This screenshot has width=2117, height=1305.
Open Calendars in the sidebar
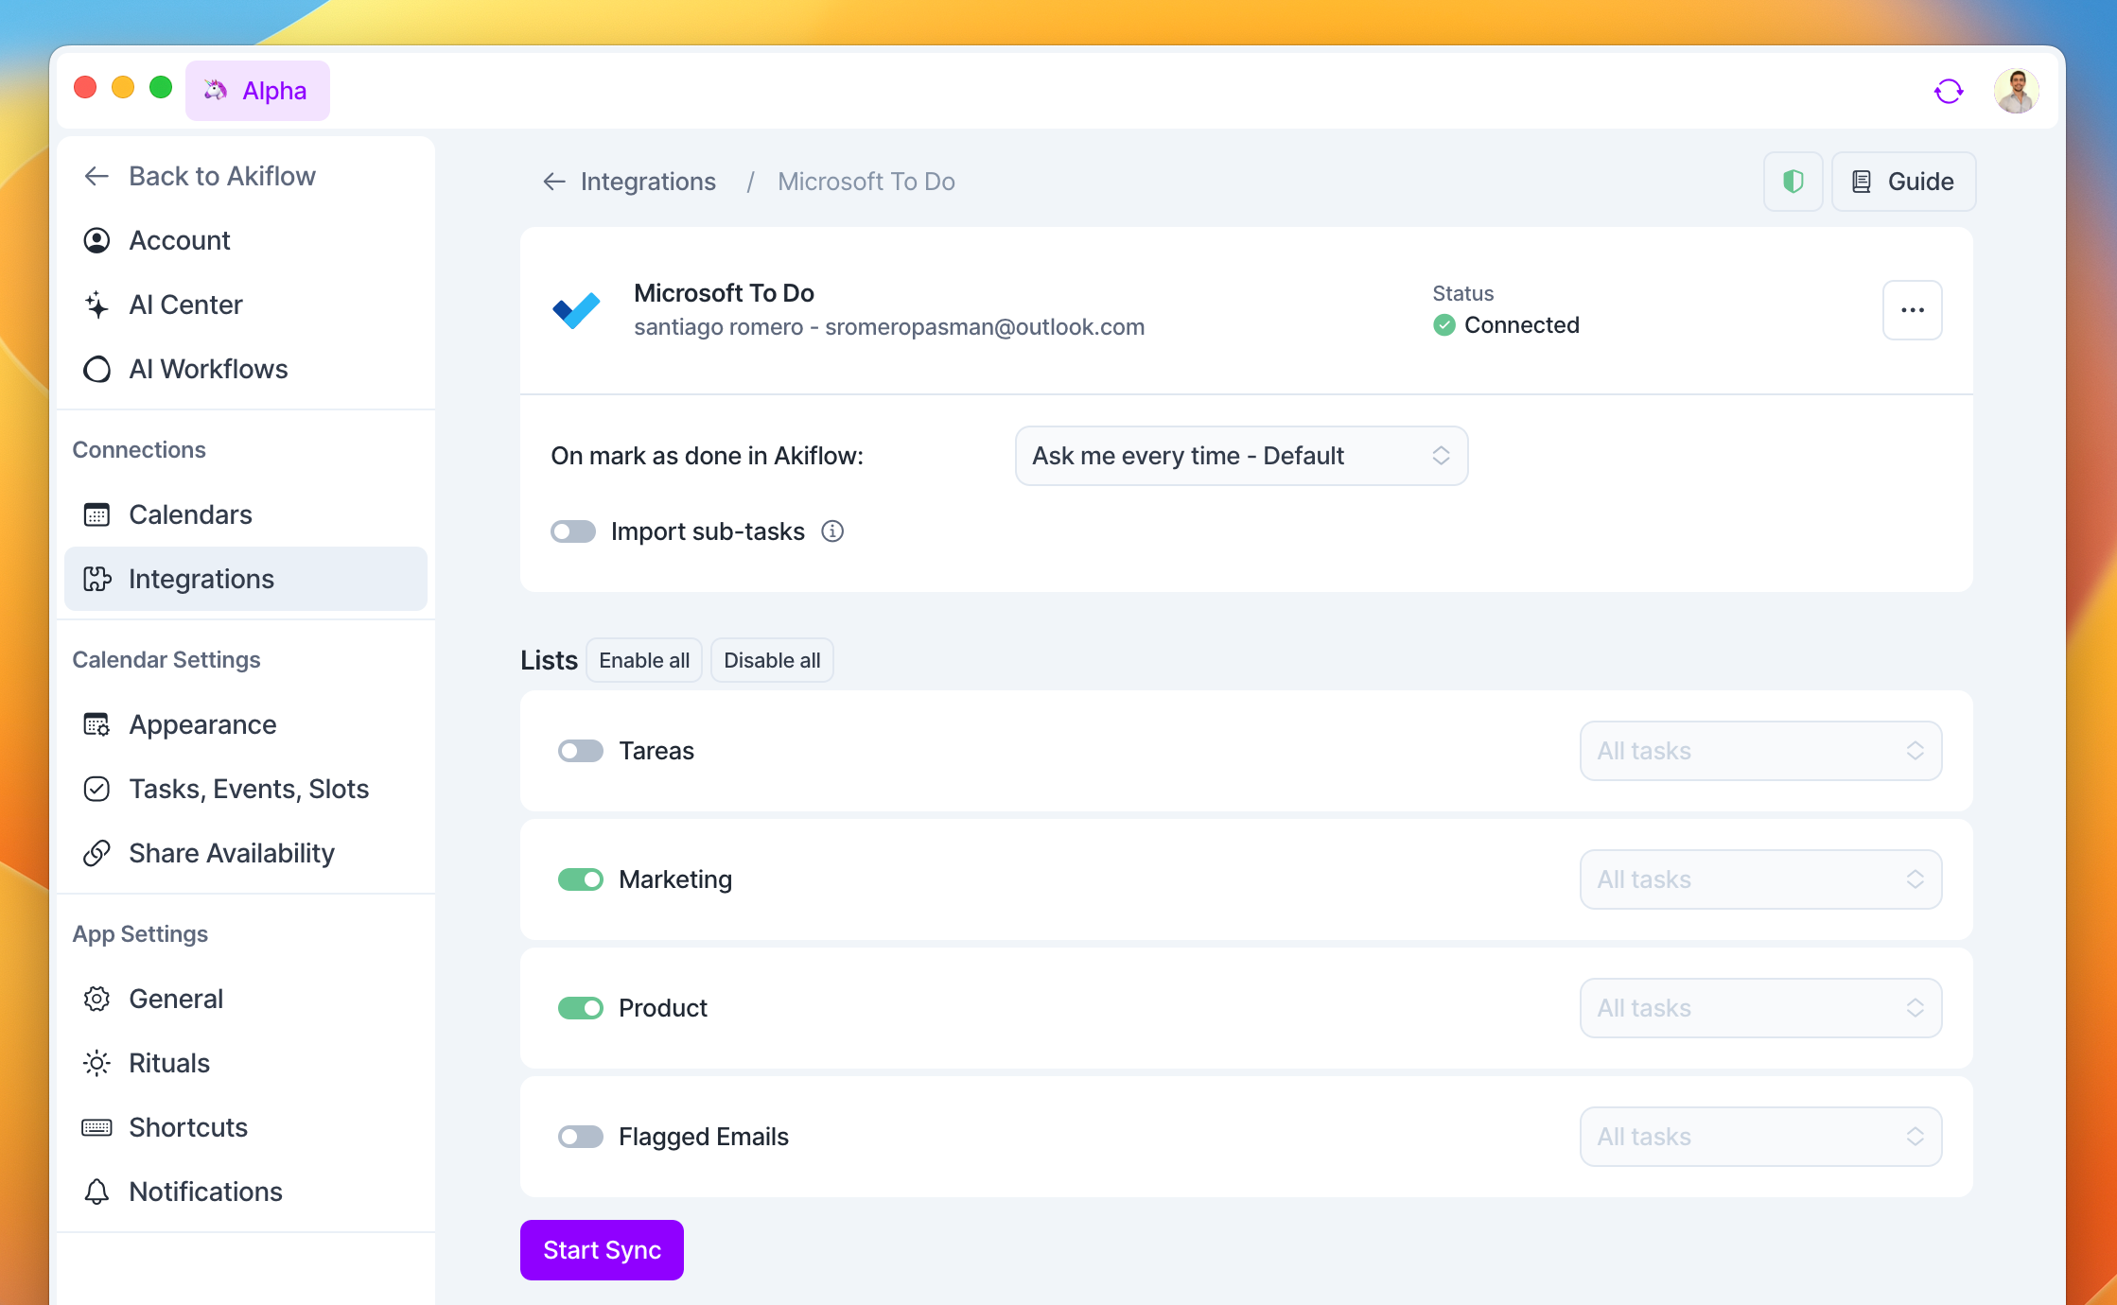click(x=246, y=514)
